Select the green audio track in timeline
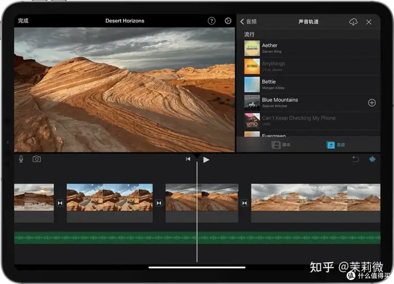This screenshot has width=394, height=284. (197, 238)
